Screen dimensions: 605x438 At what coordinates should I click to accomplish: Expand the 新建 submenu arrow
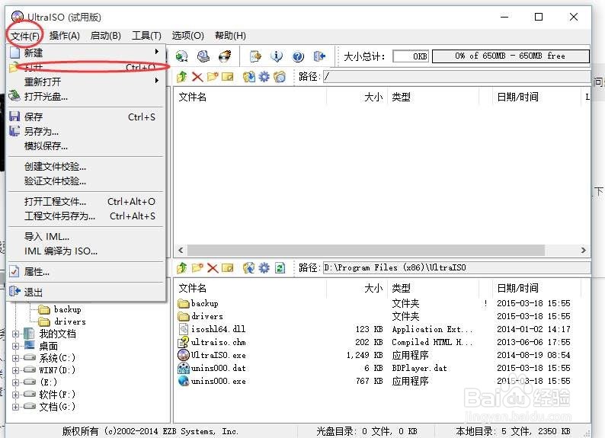157,51
